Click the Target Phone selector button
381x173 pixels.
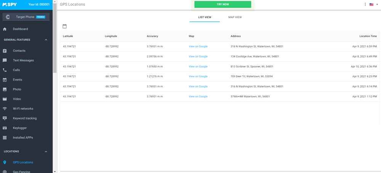(x=26, y=17)
